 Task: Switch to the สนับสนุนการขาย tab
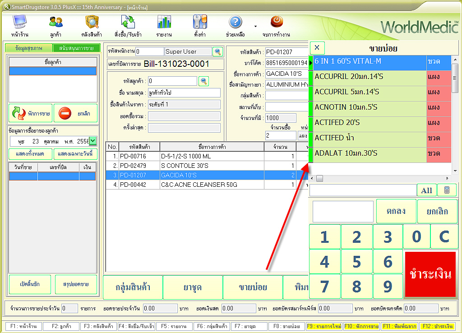coord(76,48)
